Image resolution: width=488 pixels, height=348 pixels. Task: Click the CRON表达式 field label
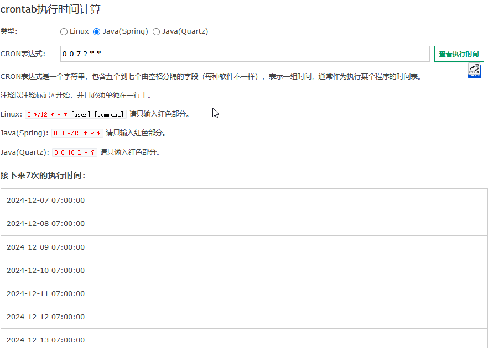pos(22,54)
